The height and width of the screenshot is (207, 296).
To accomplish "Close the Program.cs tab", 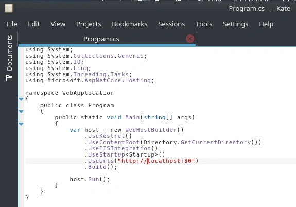I will click(190, 39).
